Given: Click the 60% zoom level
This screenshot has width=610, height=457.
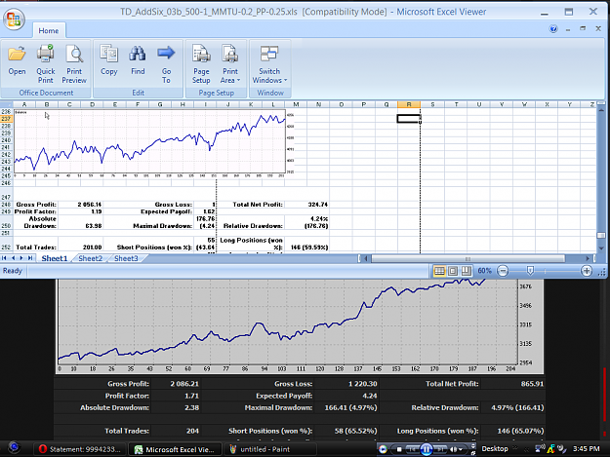Looking at the screenshot, I should pos(485,271).
